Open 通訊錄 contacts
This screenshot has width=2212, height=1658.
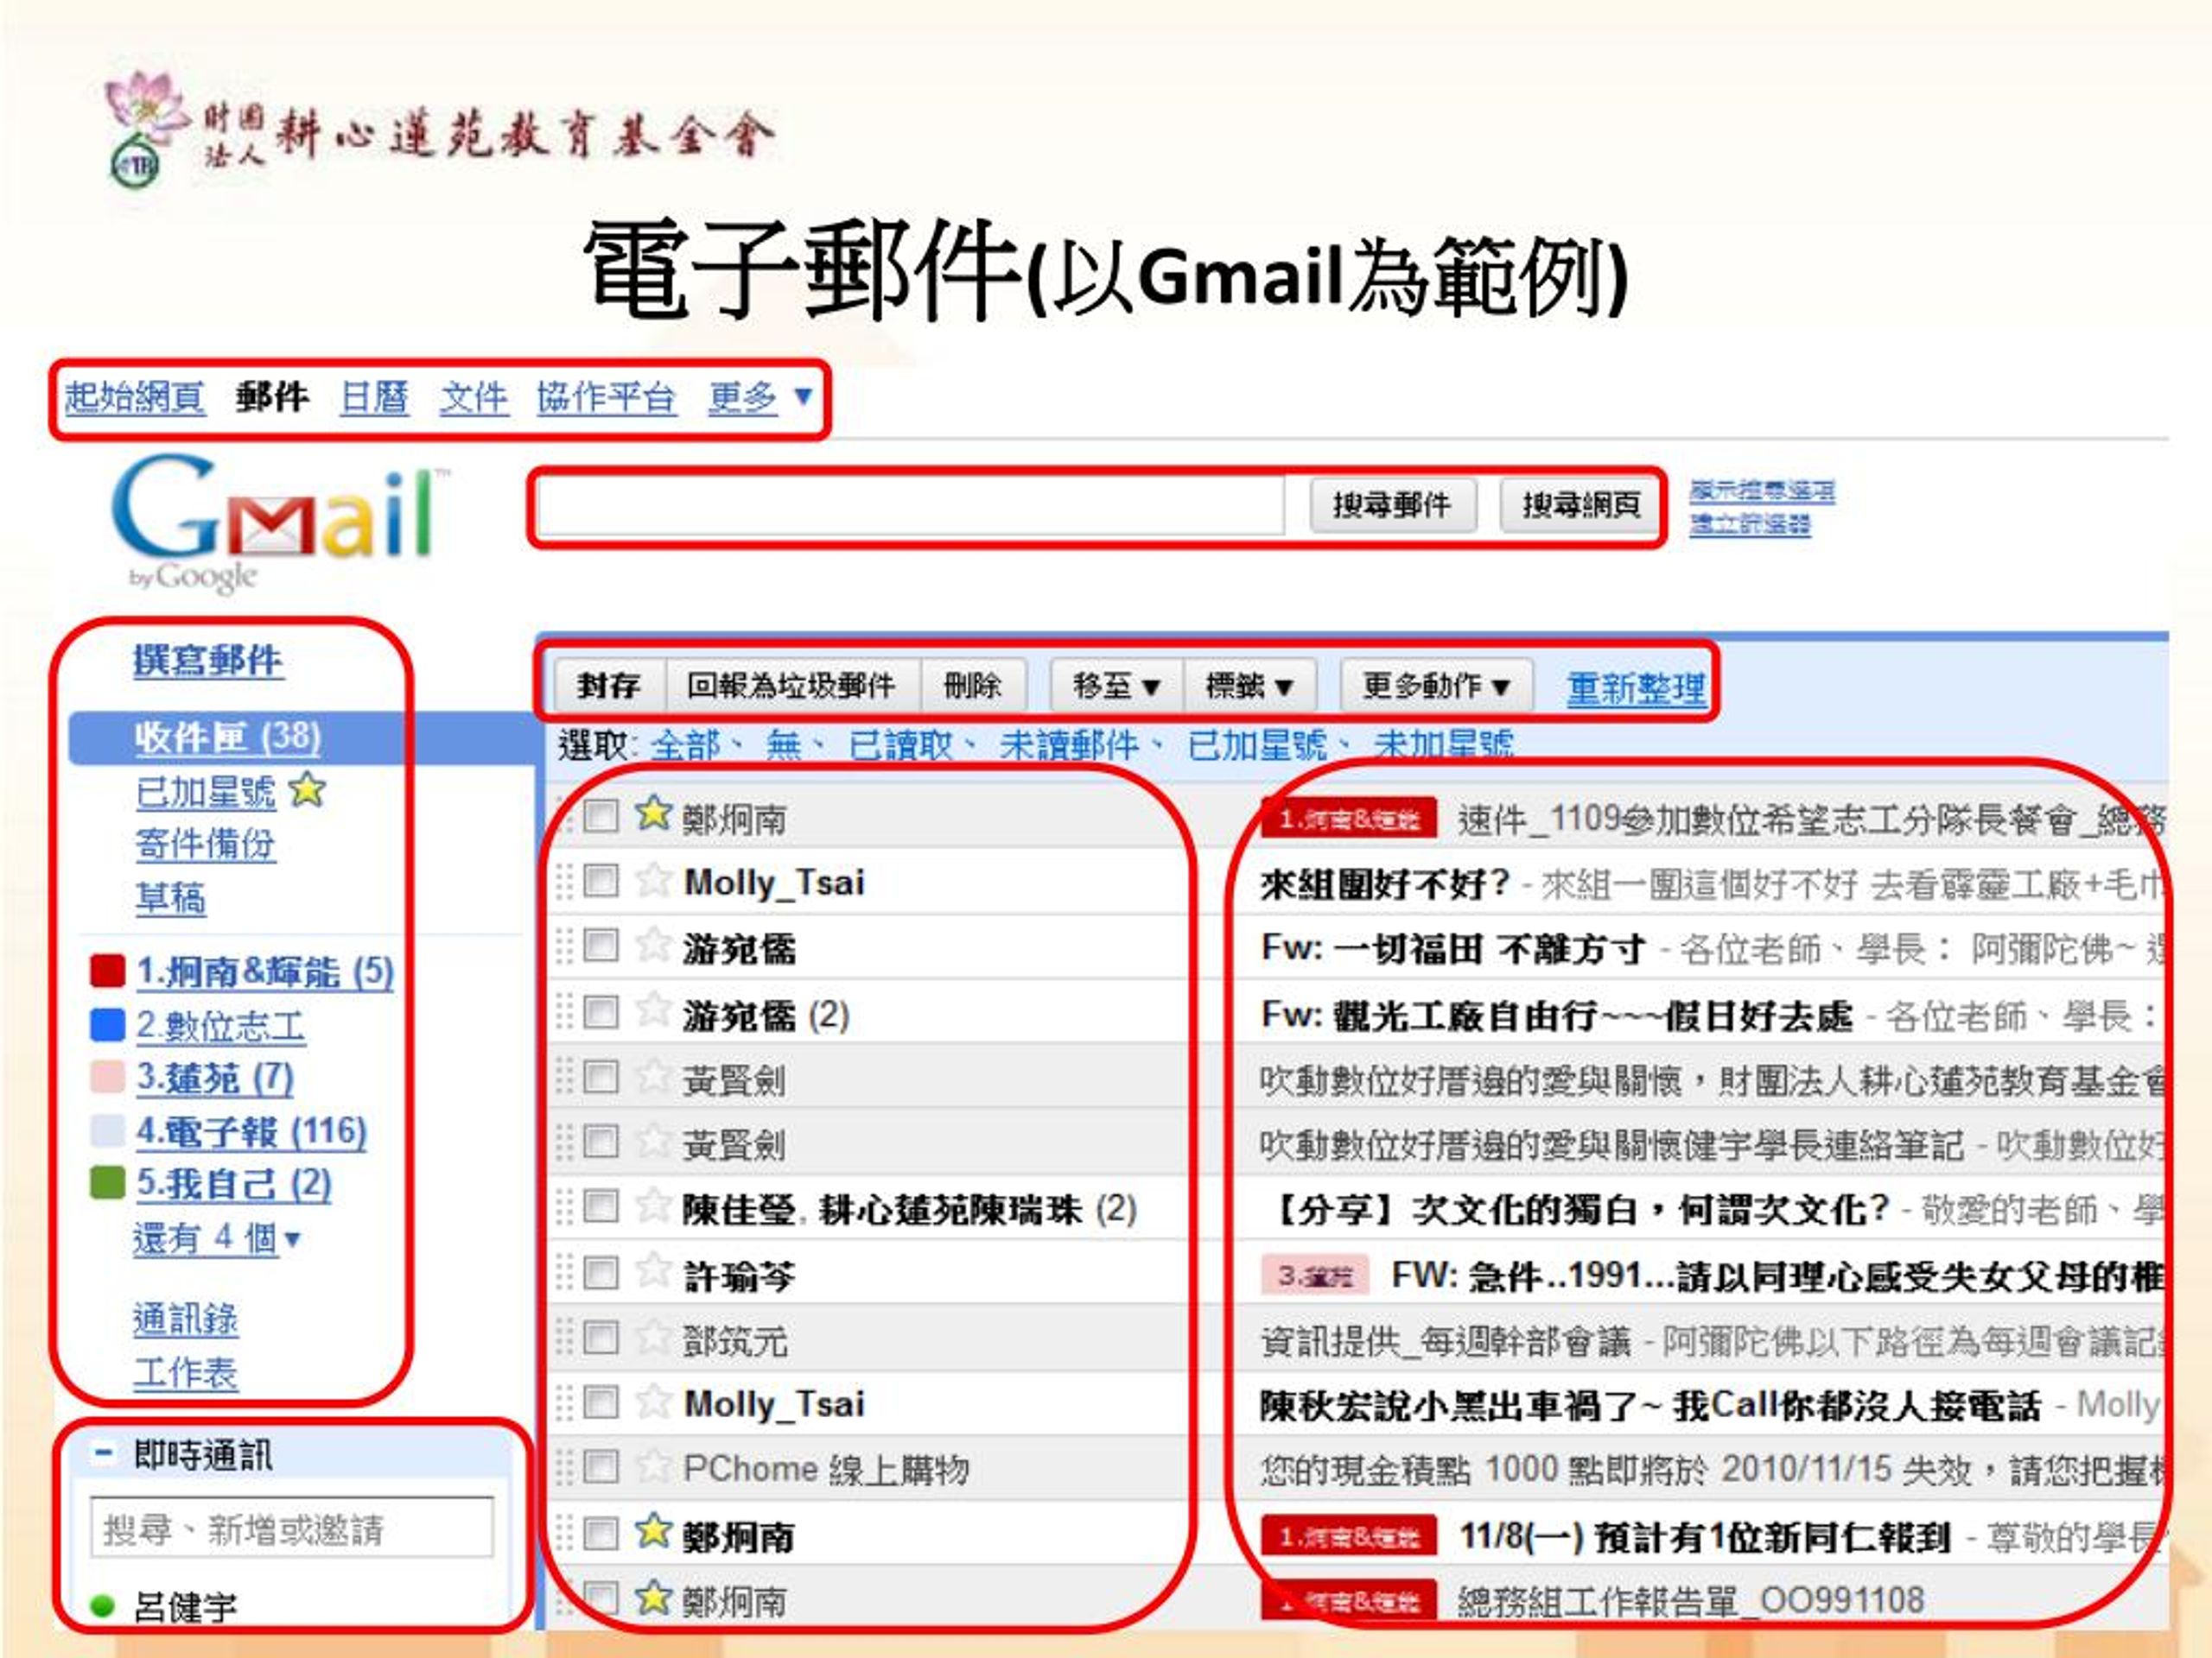186,1319
